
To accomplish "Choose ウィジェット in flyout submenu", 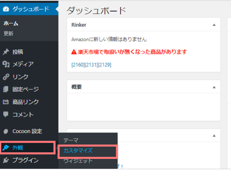I will click(x=78, y=161).
